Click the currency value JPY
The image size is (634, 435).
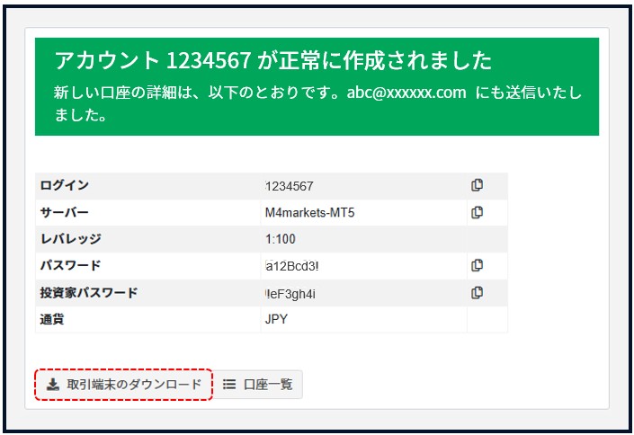tap(277, 320)
